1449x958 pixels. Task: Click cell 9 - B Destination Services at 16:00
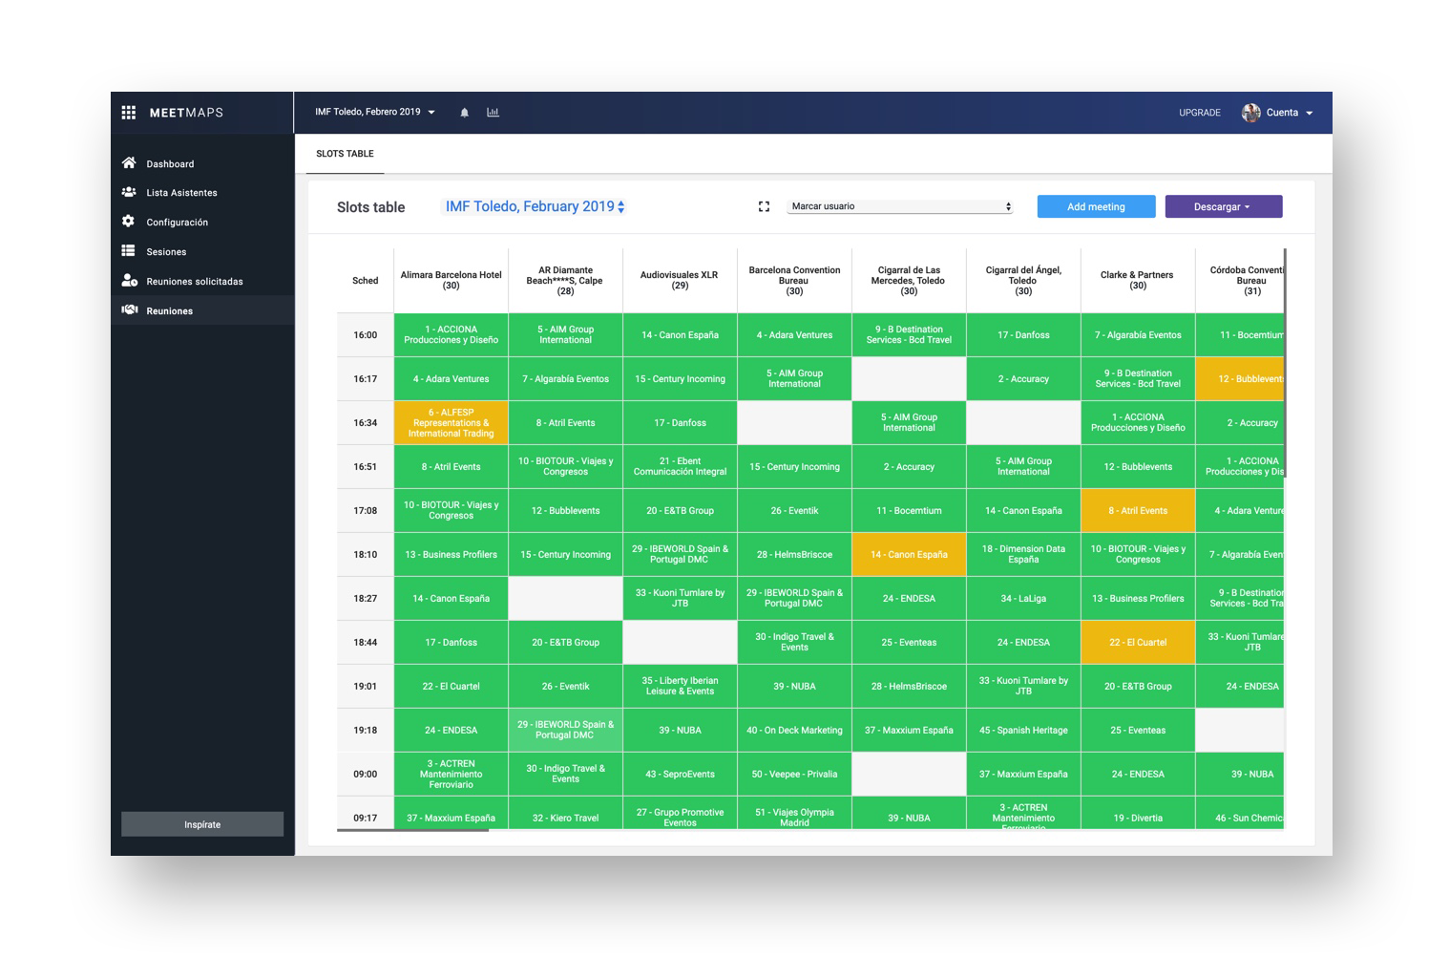909,335
